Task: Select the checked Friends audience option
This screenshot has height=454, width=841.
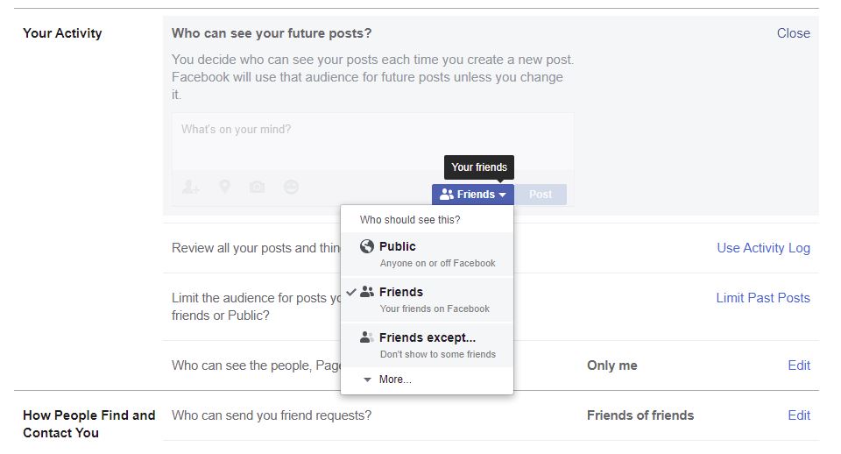Action: coord(427,300)
